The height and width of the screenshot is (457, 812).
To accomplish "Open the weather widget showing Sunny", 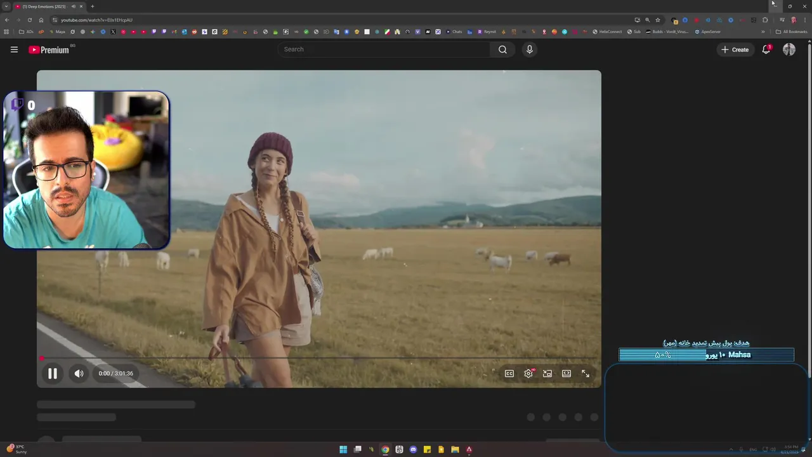I will tap(16, 449).
